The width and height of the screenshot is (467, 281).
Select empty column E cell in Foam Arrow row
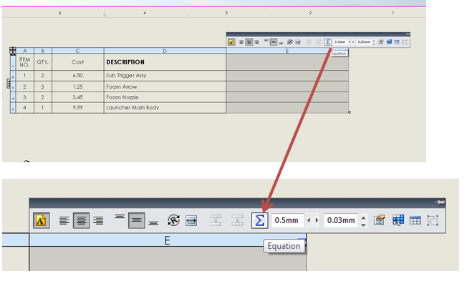287,87
